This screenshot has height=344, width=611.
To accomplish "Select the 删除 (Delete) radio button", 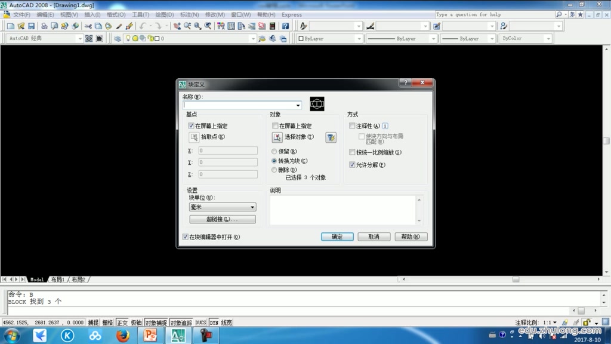I will (274, 170).
